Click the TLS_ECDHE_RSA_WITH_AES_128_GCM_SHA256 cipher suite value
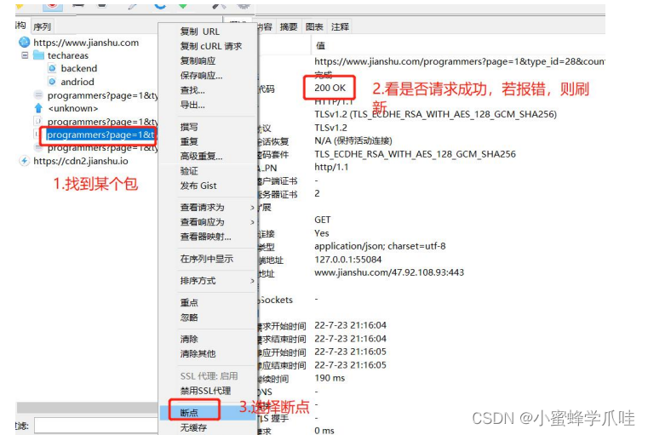The height and width of the screenshot is (435, 648). (x=415, y=154)
